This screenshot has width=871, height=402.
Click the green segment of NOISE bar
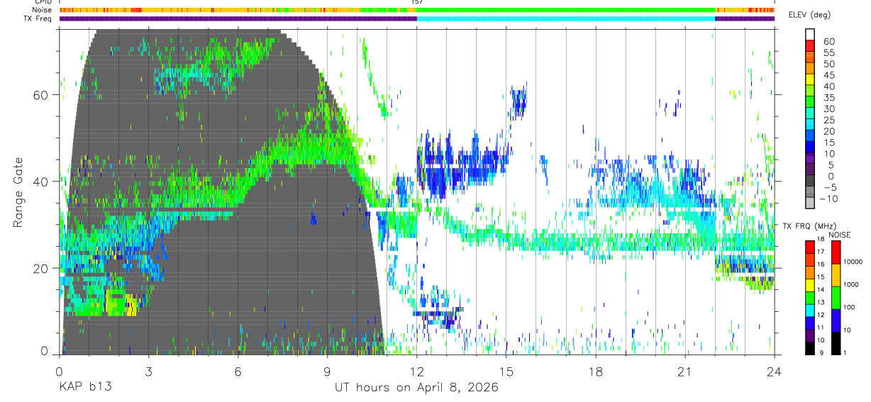click(x=836, y=296)
